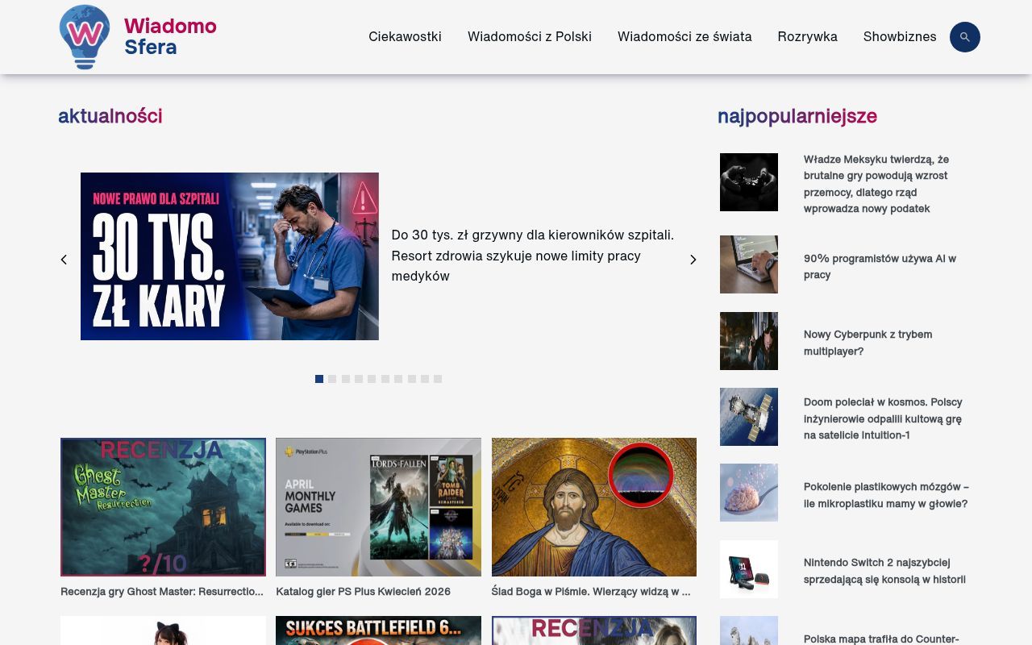The height and width of the screenshot is (645, 1032).
Task: Advance carousel with next arrow
Action: (x=693, y=260)
